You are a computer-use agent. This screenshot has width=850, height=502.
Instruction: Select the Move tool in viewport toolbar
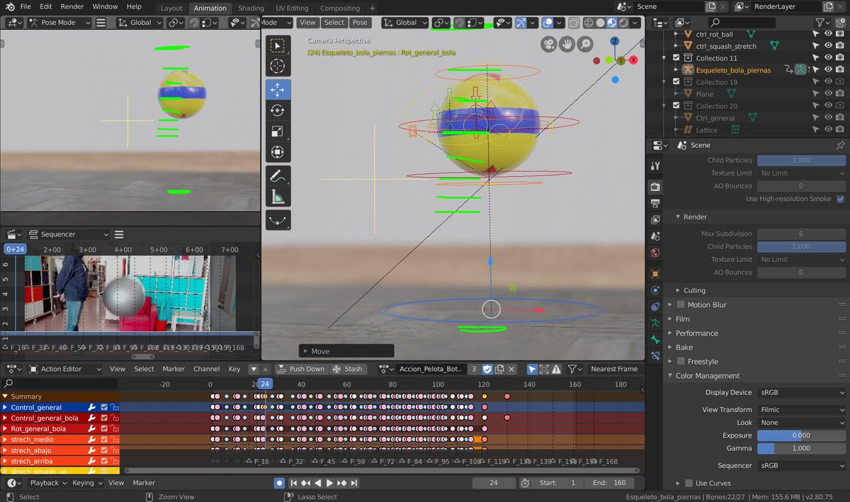[277, 89]
